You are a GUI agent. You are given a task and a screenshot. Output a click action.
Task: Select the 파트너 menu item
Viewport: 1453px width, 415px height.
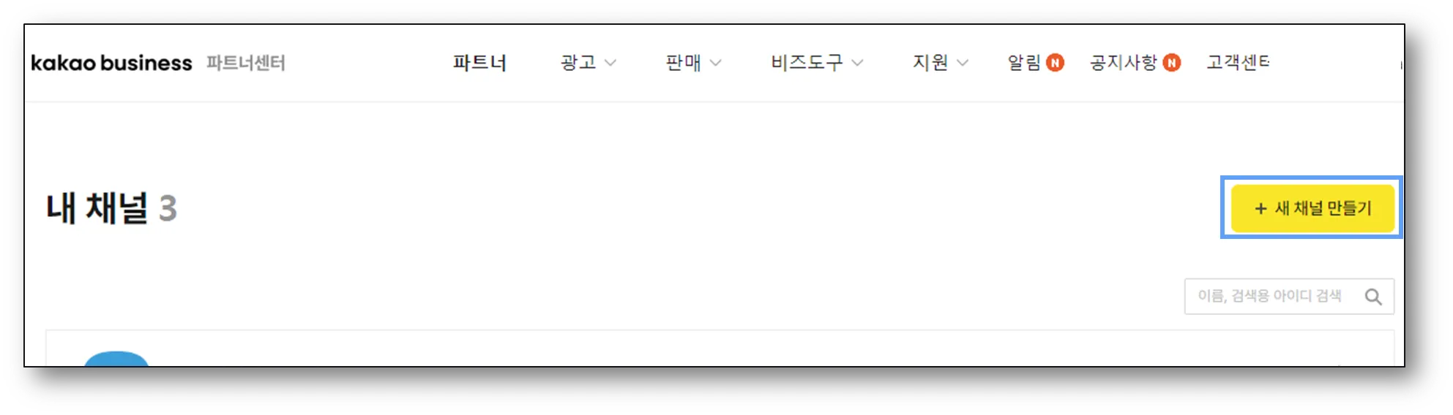[x=479, y=63]
